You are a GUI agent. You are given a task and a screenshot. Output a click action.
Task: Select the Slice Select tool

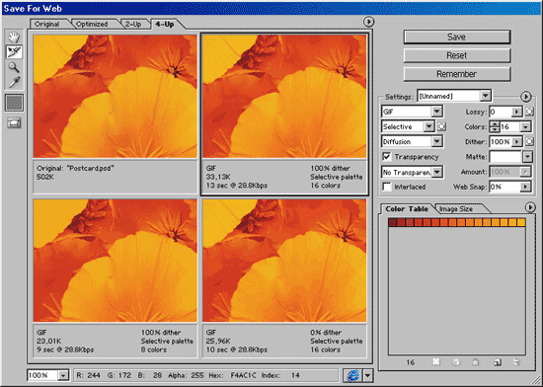point(14,52)
